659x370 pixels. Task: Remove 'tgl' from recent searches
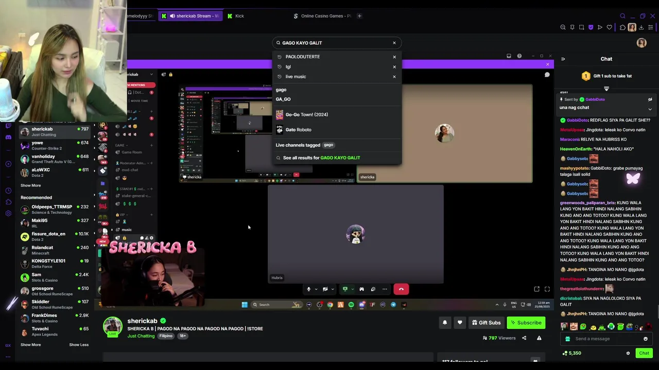[x=394, y=67]
